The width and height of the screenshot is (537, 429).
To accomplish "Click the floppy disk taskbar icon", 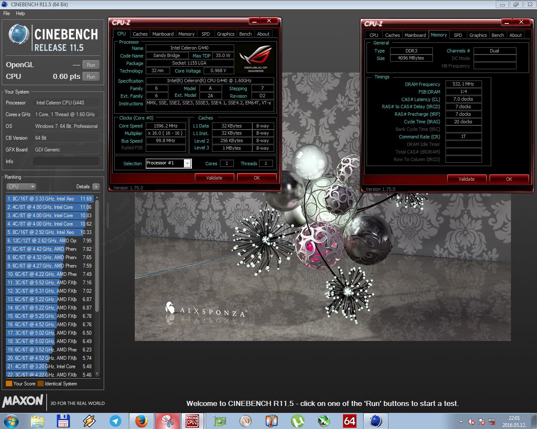I will (x=63, y=421).
